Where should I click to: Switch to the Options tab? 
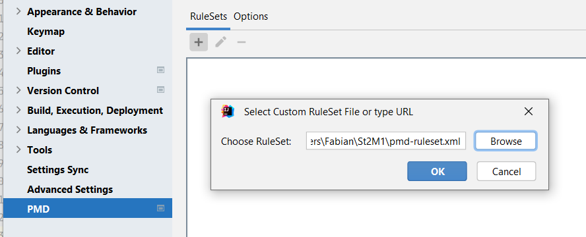[x=251, y=16]
